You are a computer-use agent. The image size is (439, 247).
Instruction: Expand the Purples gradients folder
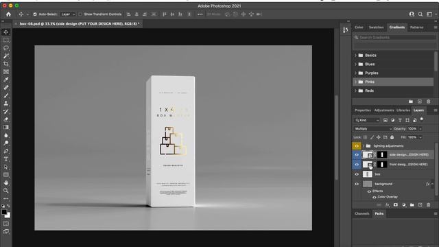coord(355,73)
